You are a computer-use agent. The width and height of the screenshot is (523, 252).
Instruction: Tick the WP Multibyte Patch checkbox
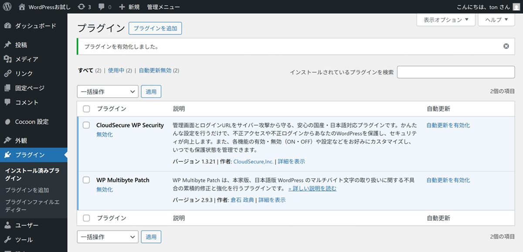(x=86, y=180)
